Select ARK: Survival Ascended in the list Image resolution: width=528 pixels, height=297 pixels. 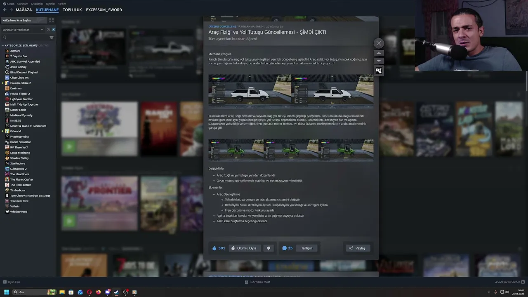click(x=25, y=61)
